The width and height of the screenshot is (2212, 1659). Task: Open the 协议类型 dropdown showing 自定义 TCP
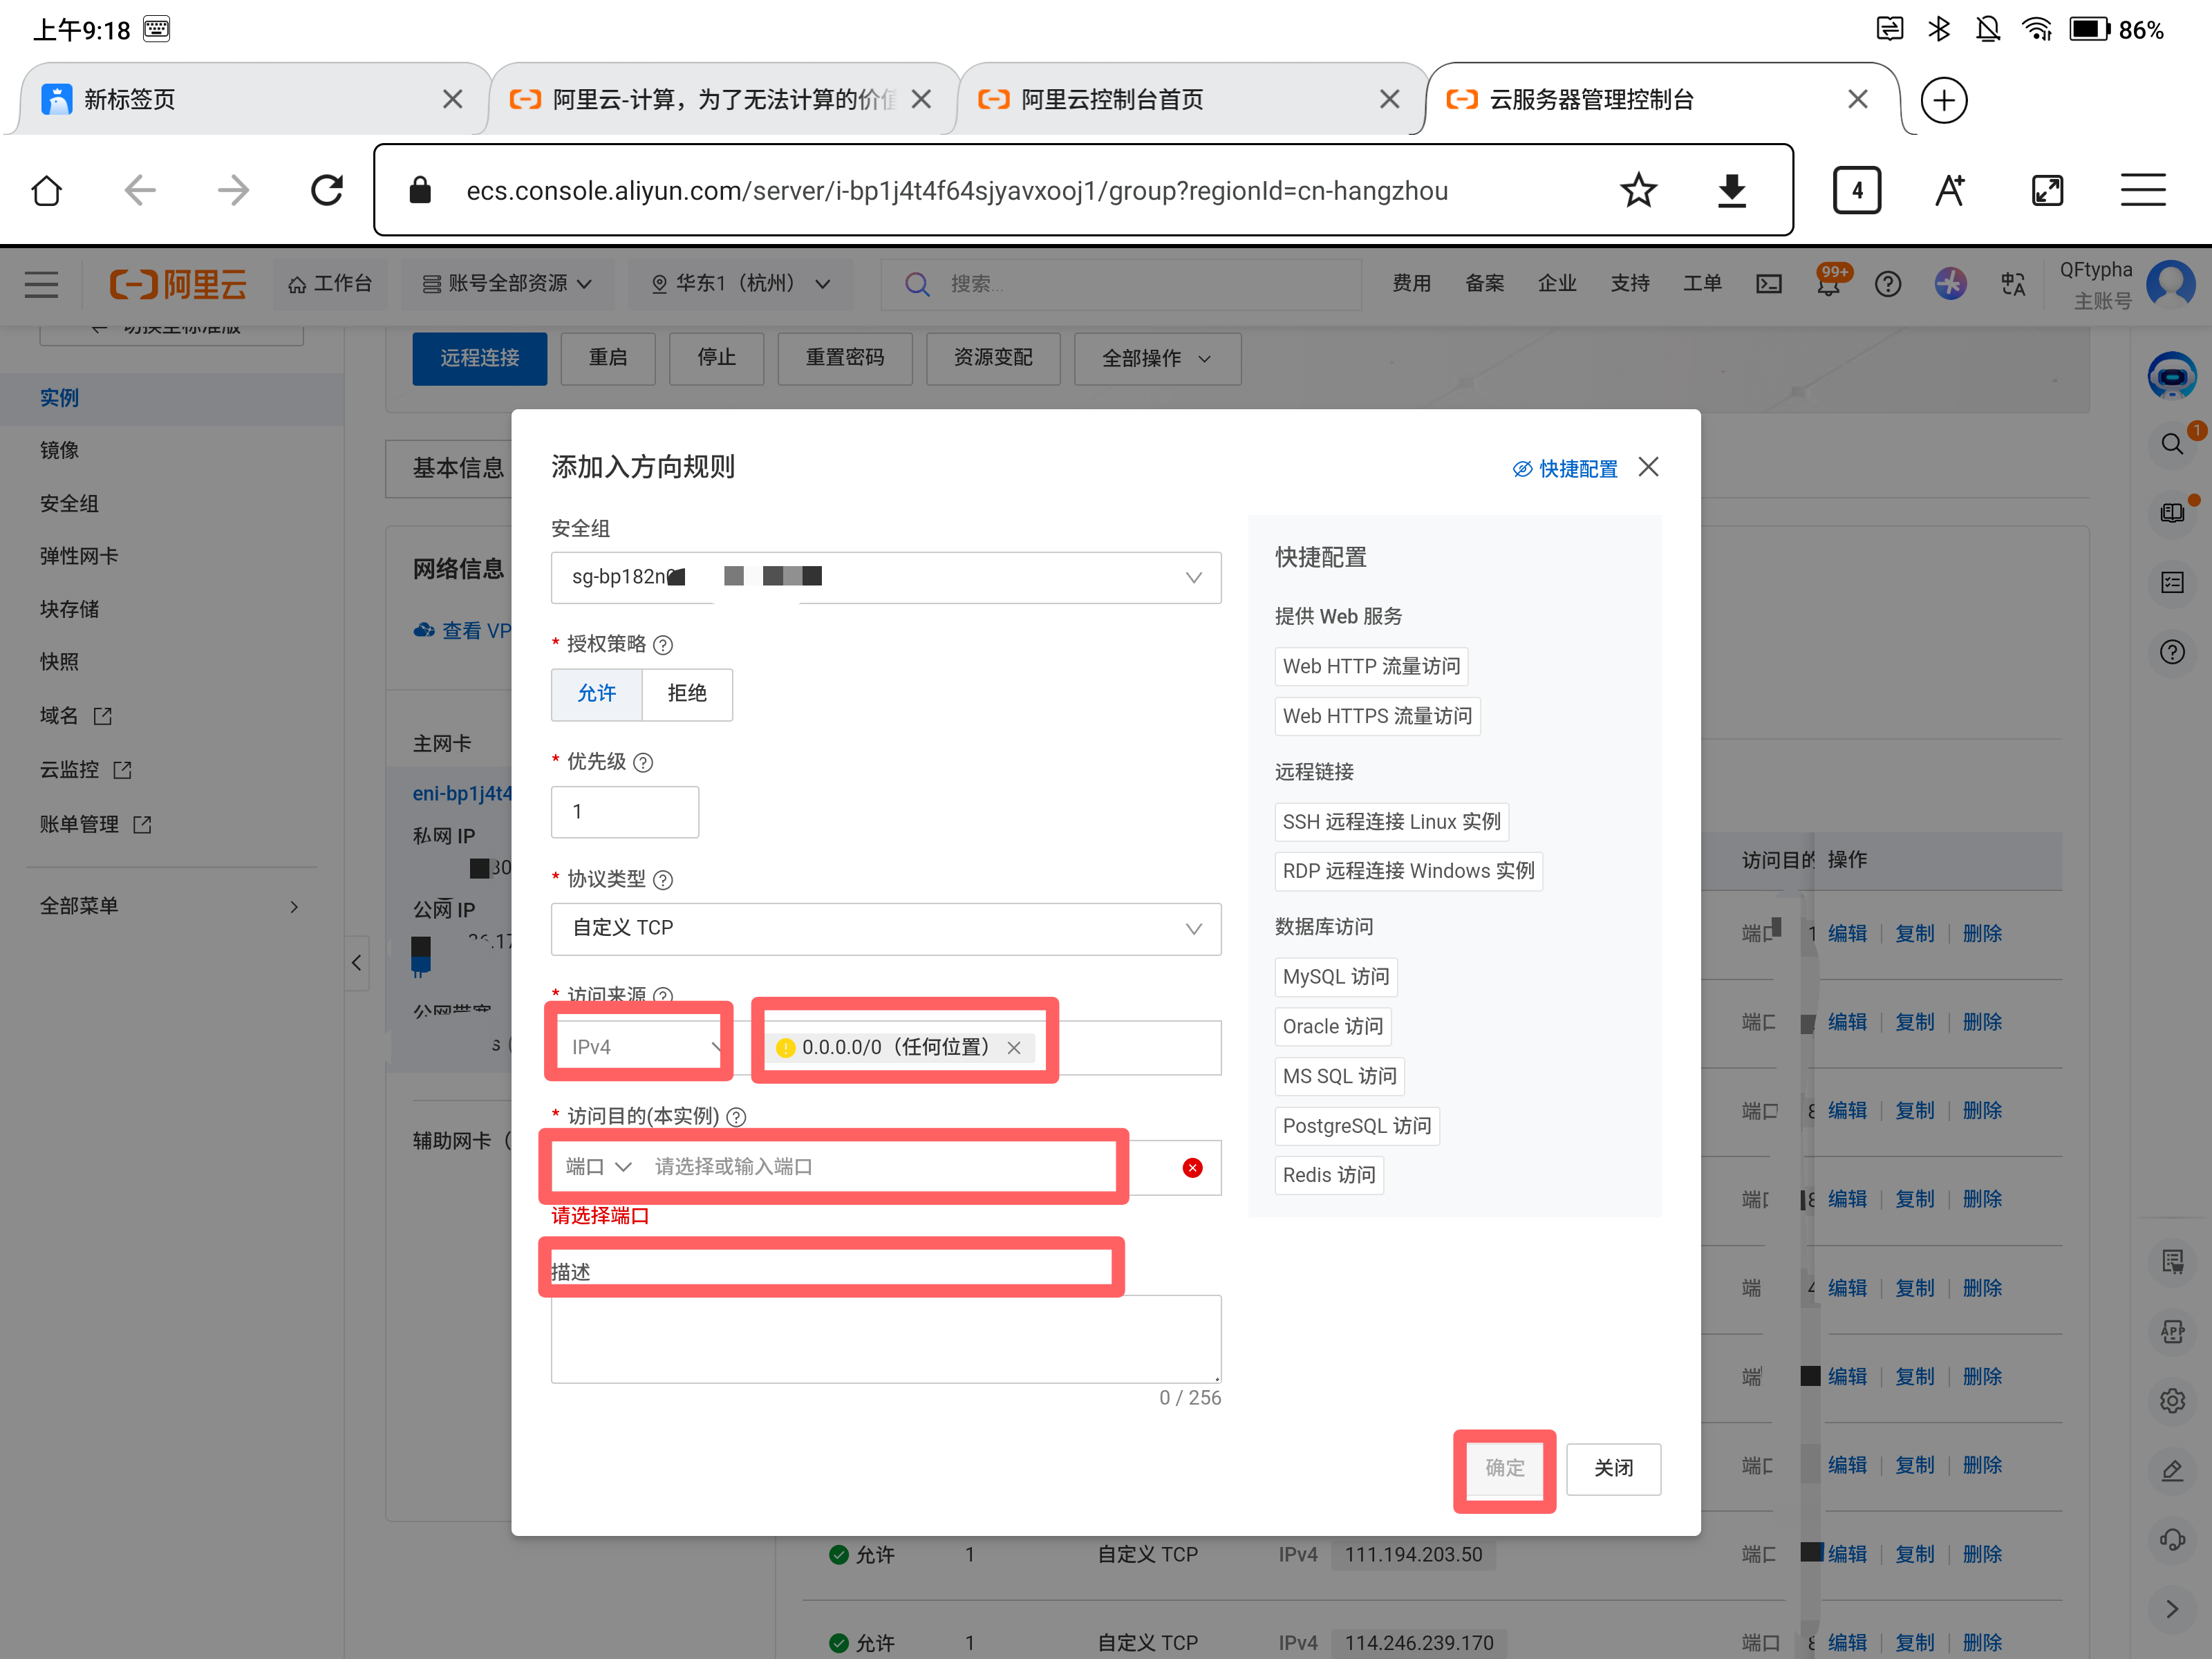[x=886, y=929]
